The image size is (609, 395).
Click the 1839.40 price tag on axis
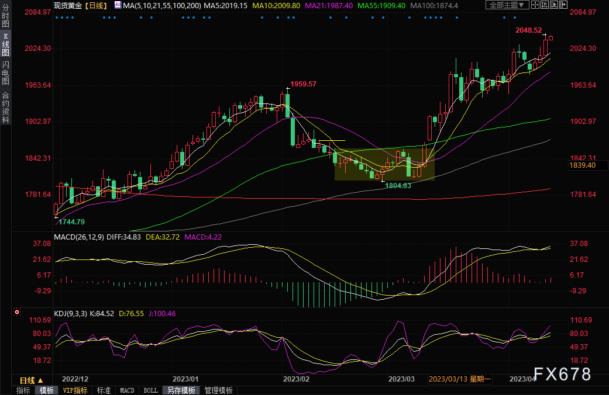[x=582, y=166]
